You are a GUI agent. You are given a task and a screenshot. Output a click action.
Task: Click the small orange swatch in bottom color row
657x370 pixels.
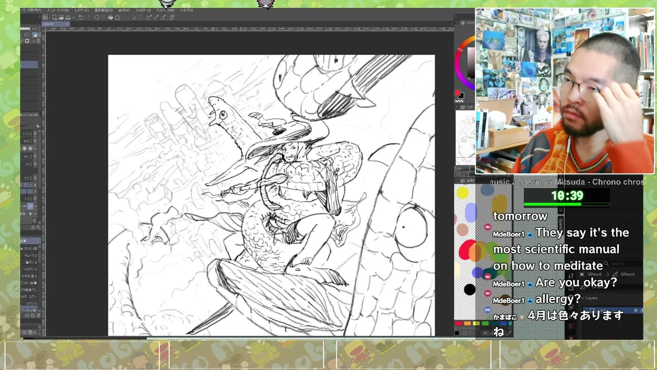(467, 323)
